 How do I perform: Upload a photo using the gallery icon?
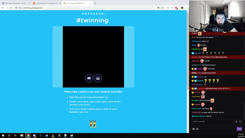[98, 78]
